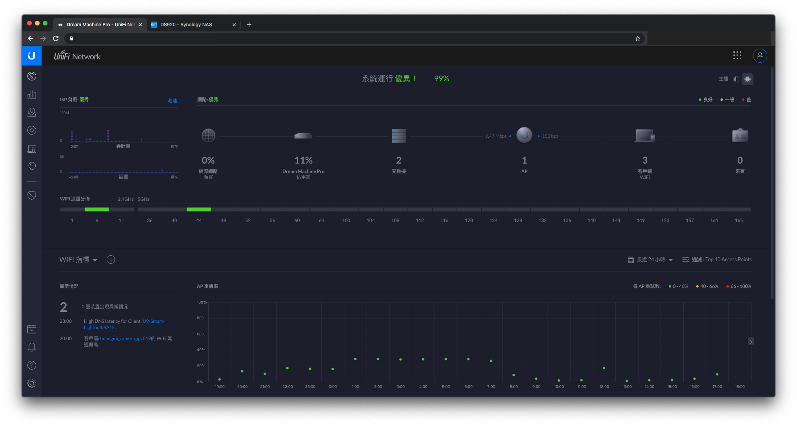Click the guests badge icon
This screenshot has height=426, width=797.
(x=740, y=135)
